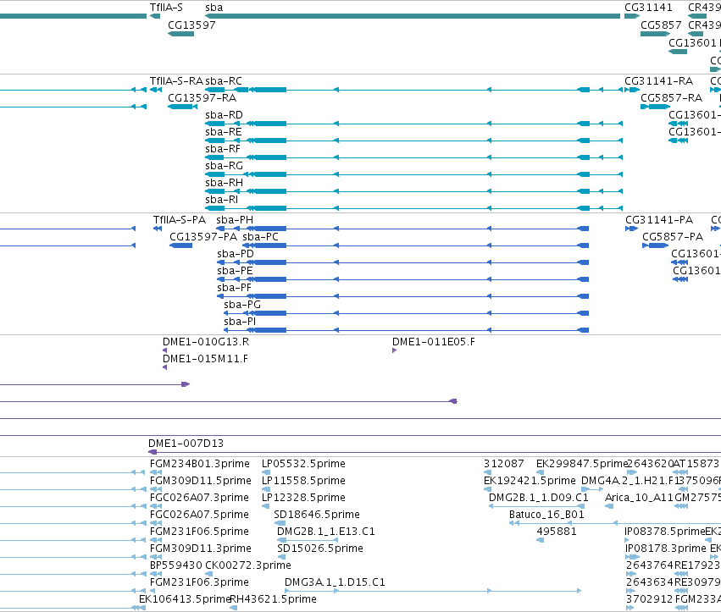
Task: Select the Arica_10_A11 EST label
Action: click(639, 498)
